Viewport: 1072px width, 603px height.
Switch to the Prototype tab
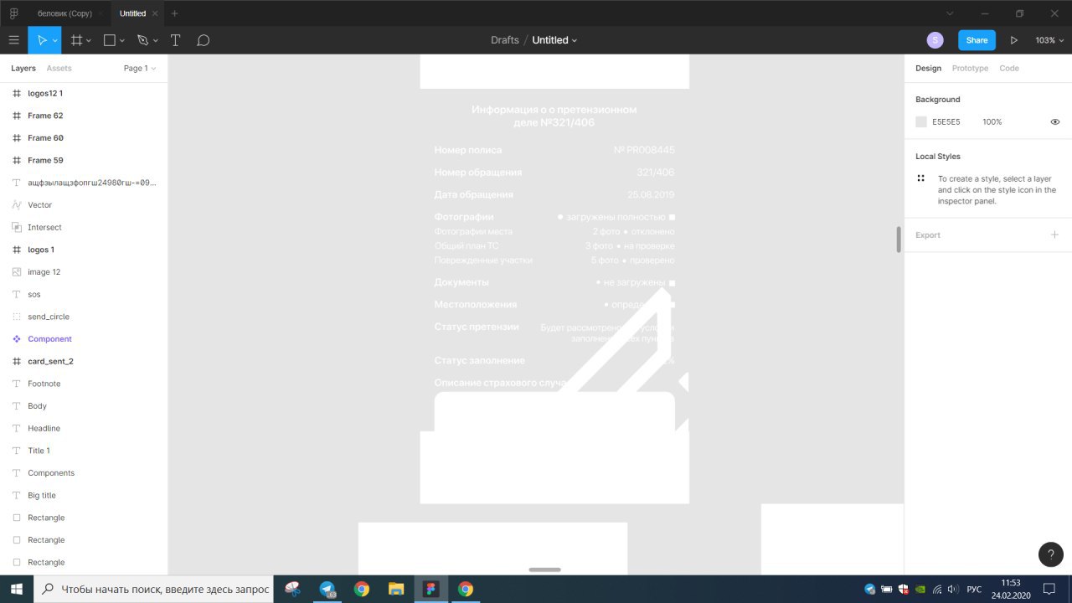970,68
